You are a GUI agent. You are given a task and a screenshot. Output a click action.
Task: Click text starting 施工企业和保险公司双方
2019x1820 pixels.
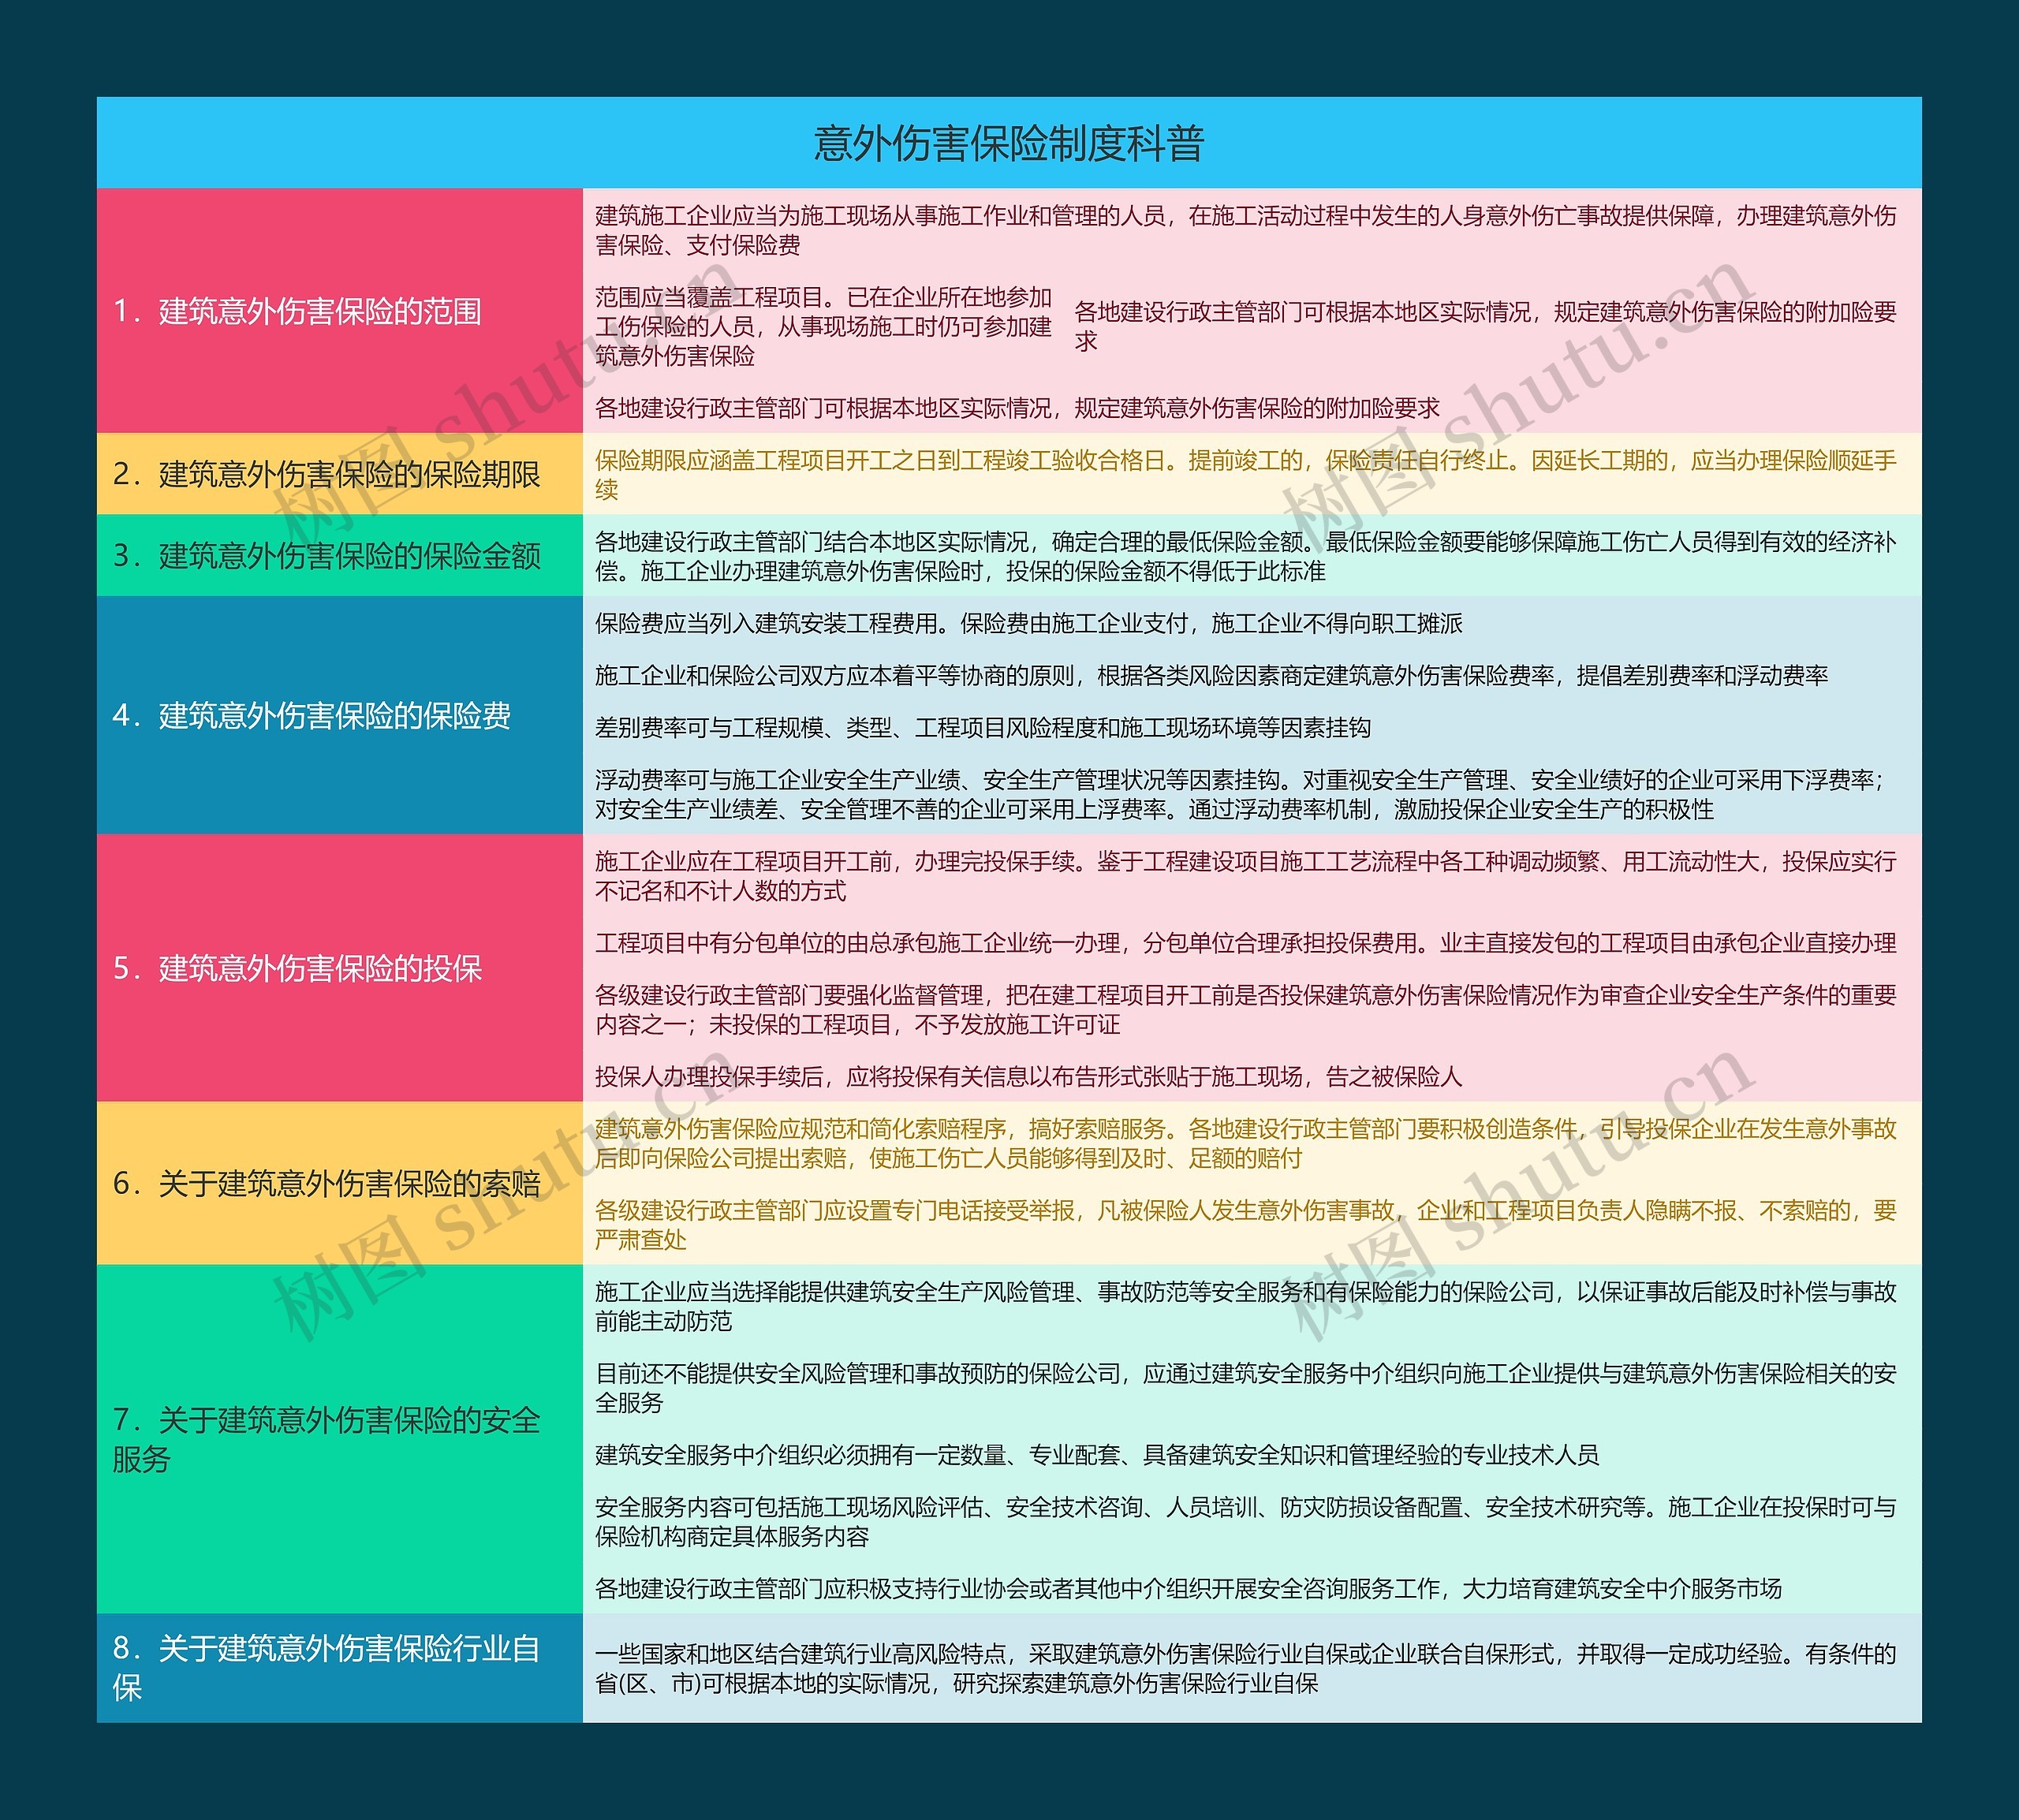[x=1211, y=676]
